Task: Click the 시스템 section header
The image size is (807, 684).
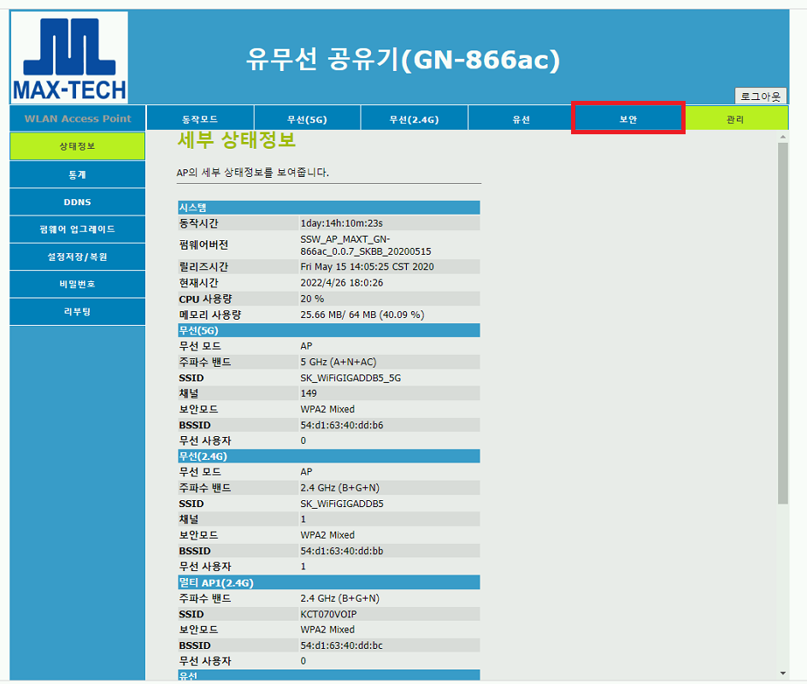Action: 329,208
